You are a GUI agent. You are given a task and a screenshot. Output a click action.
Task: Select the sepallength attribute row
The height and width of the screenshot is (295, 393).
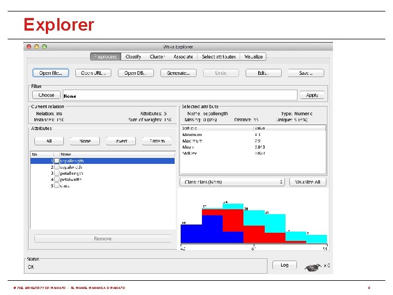click(103, 161)
